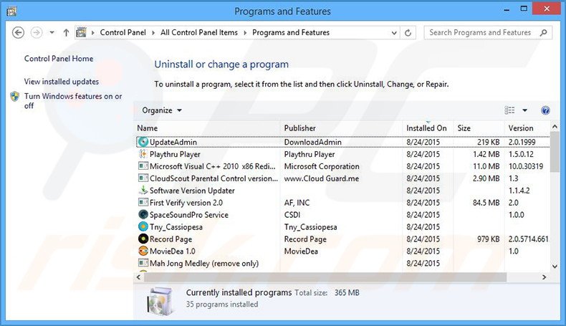The width and height of the screenshot is (566, 326).
Task: Select Programs and Features breadcrumb
Action: (x=291, y=32)
